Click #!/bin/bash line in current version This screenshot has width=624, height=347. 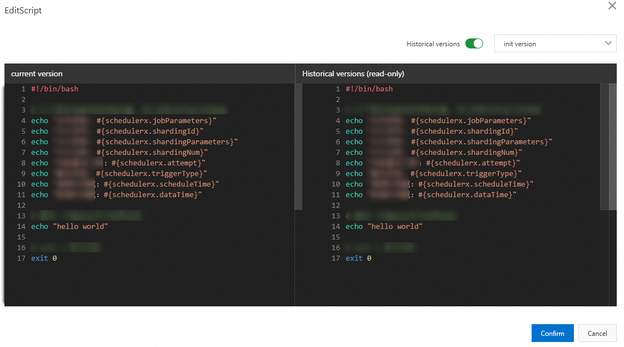coord(55,89)
